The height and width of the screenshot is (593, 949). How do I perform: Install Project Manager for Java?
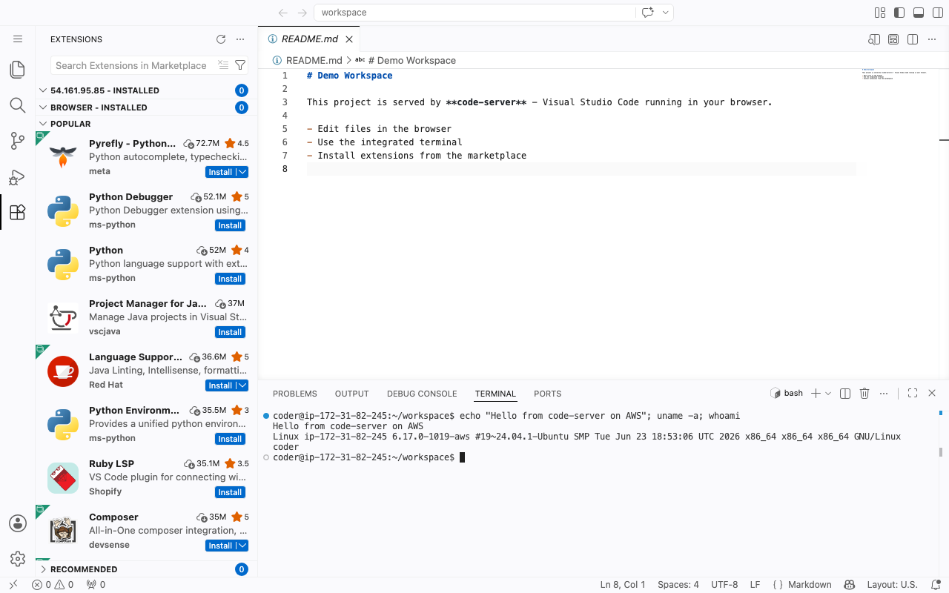[x=230, y=332]
